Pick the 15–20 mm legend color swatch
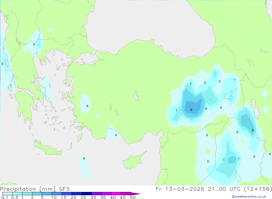 [67, 194]
